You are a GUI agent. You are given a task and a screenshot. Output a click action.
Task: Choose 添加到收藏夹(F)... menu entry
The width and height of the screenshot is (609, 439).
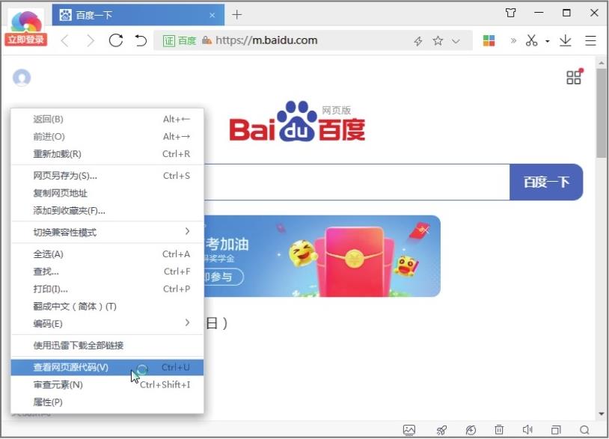[x=107, y=211]
